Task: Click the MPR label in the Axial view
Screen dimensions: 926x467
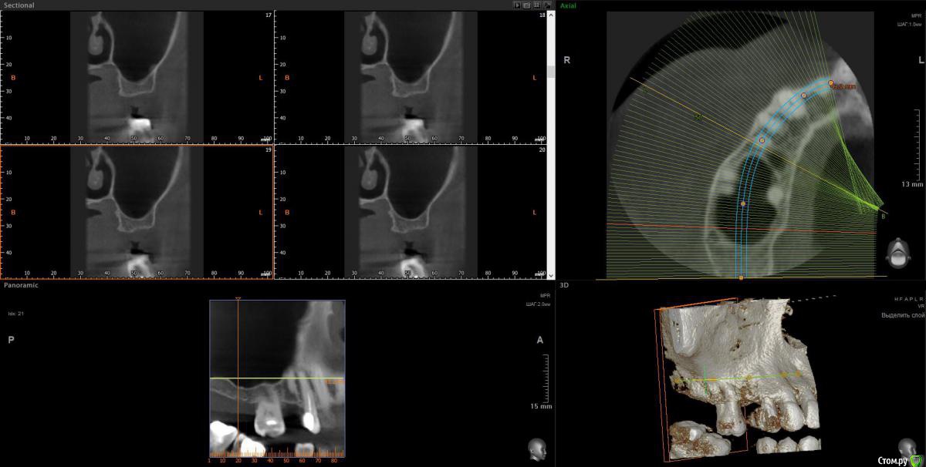Action: tap(918, 15)
